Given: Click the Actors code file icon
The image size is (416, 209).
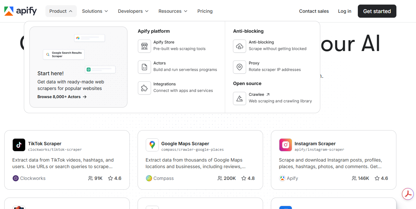Looking at the screenshot, I should pos(144,67).
